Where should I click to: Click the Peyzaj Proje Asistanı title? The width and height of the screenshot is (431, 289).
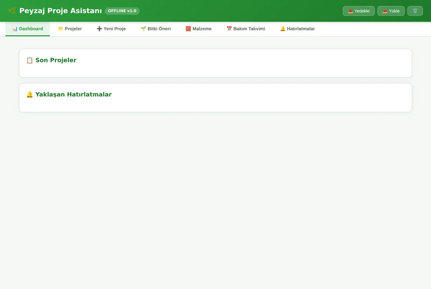click(x=60, y=11)
